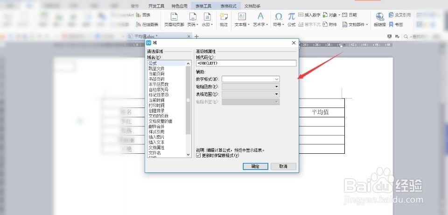This screenshot has width=448, height=215.
Task: Open the 页码 dropdown arrow in the ribbon
Action: click(197, 25)
